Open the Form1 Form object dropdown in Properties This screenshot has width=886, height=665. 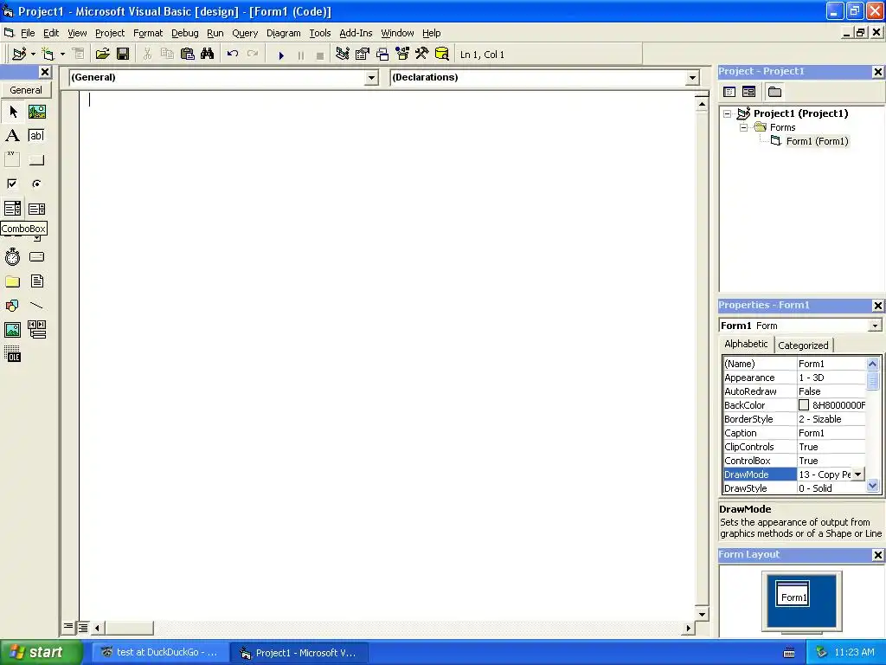pos(875,326)
